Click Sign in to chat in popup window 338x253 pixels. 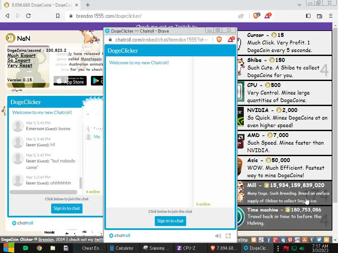(170, 221)
